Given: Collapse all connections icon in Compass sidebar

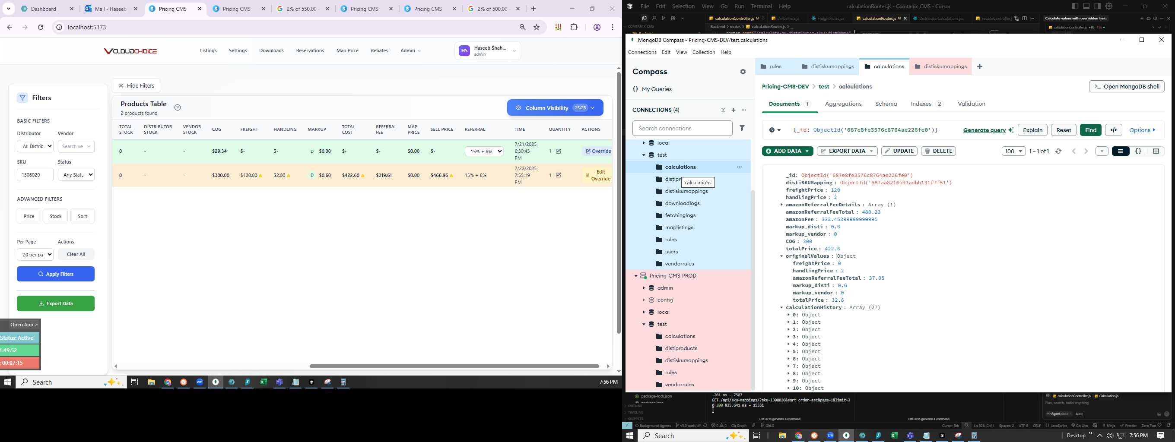Looking at the screenshot, I should pos(723,110).
